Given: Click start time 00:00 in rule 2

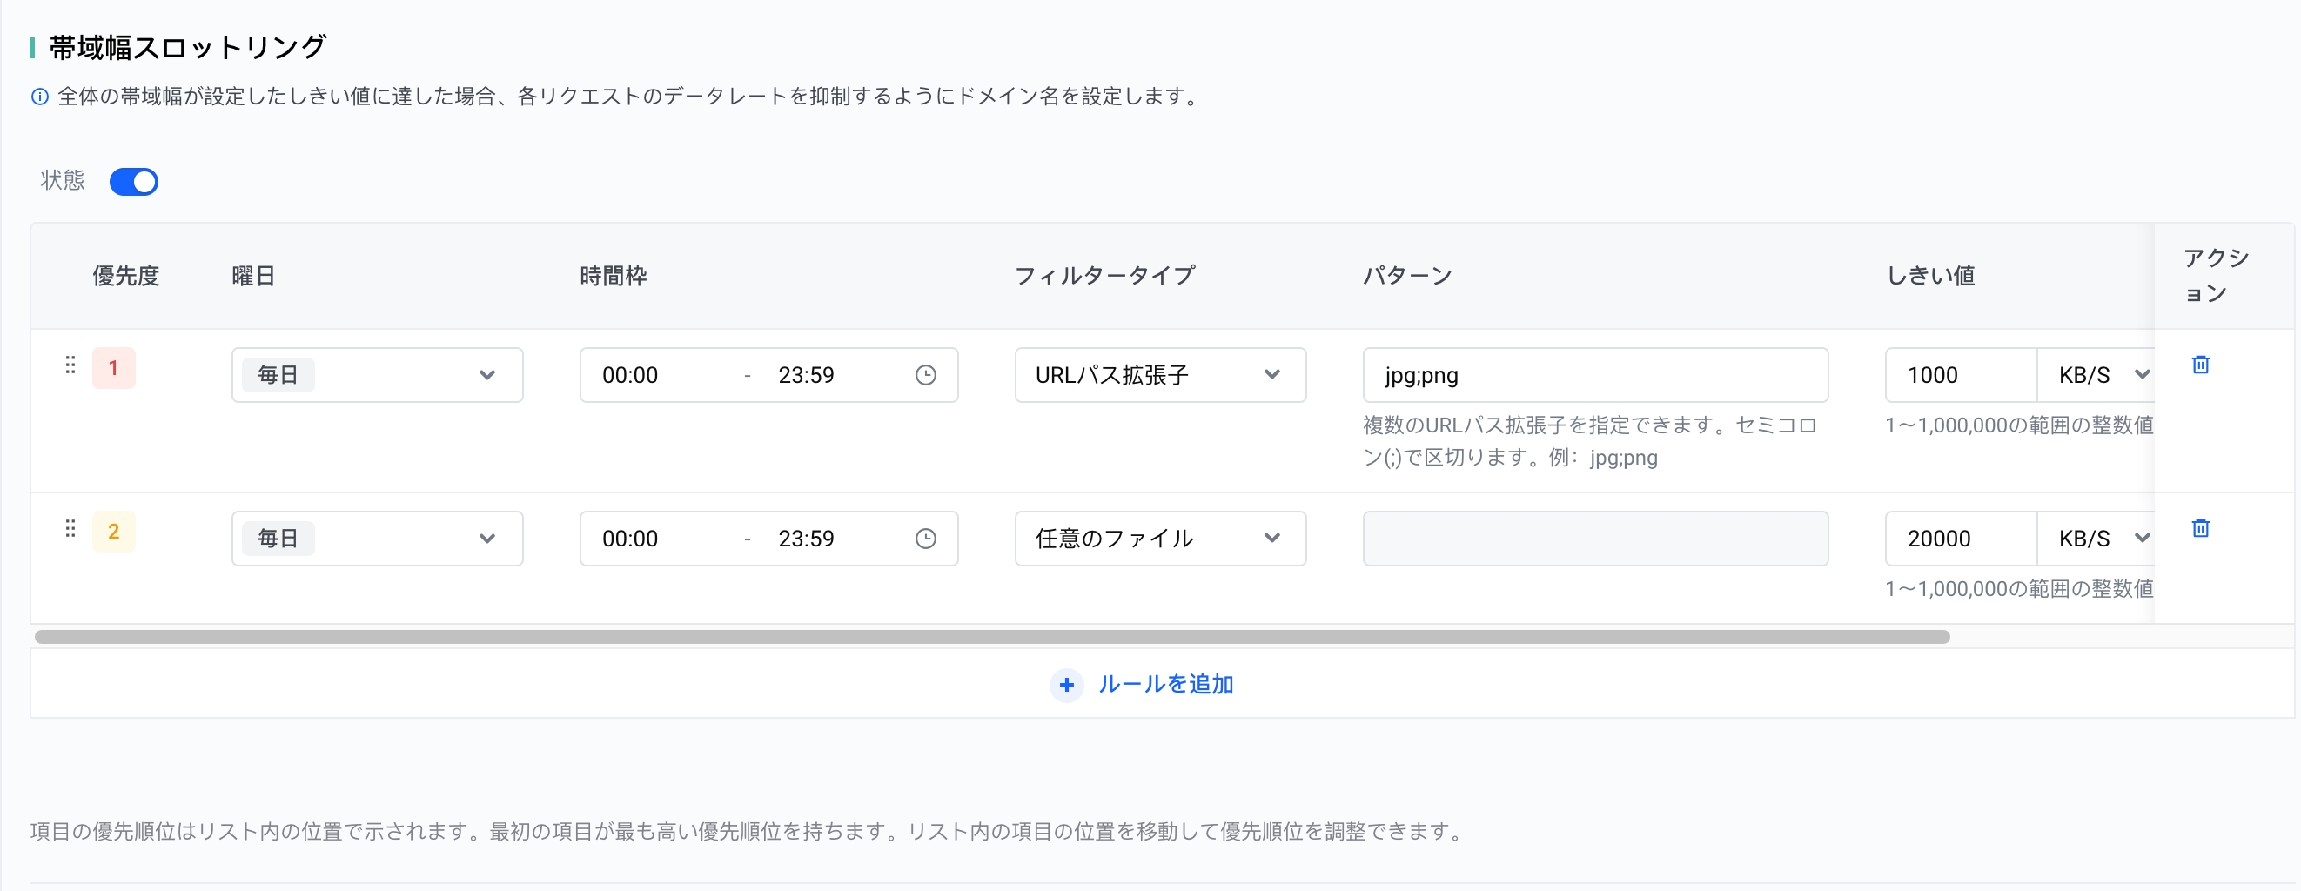Looking at the screenshot, I should 630,539.
